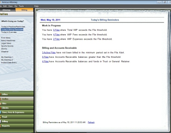Image resolution: width=171 pixels, height=133 pixels.
Task: Select the Dailies module button
Action: coord(17,99)
